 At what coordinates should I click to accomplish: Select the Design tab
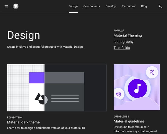73,6
